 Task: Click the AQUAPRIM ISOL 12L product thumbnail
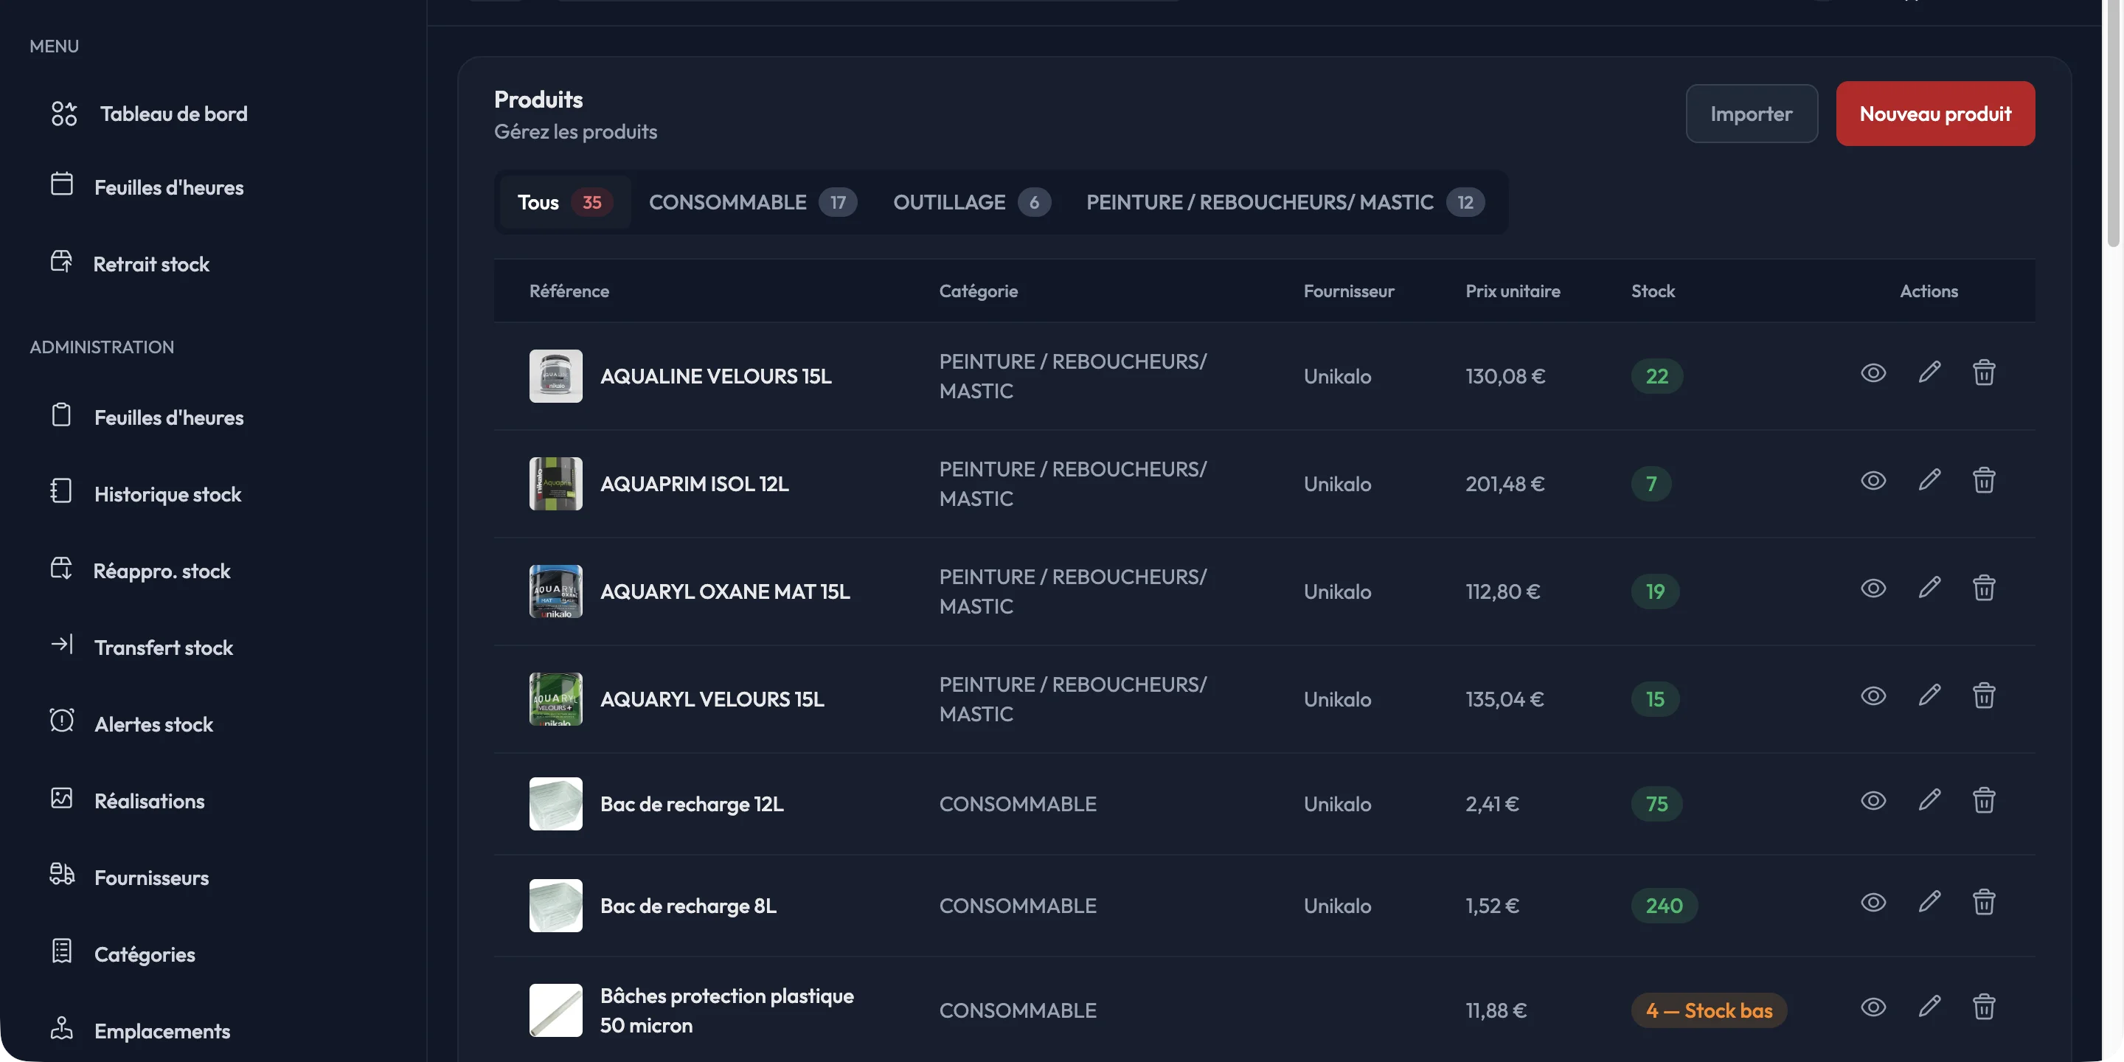point(555,484)
